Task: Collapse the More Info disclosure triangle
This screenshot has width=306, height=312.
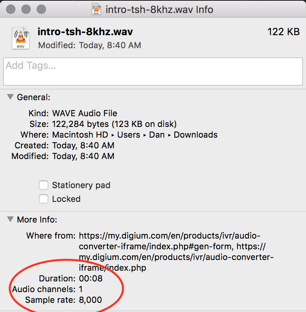Action: tap(10, 219)
